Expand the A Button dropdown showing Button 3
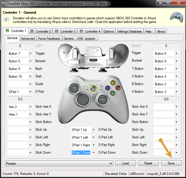This screenshot has width=186, height=178. 176,92
